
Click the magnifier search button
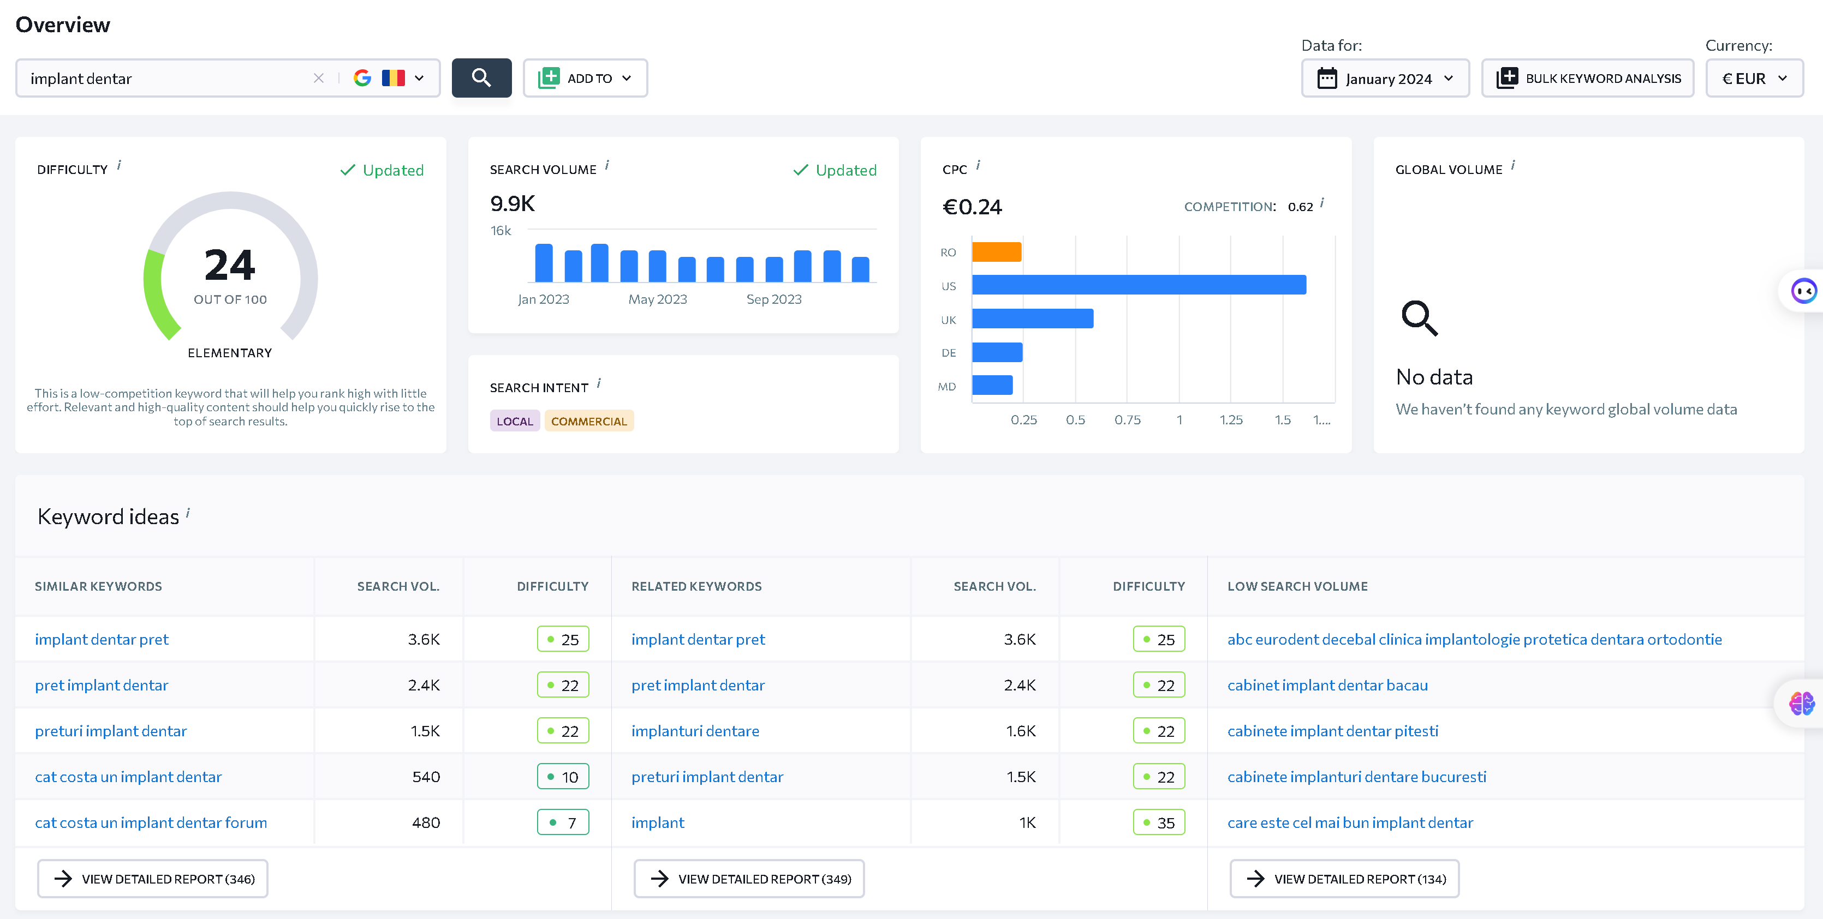coord(481,78)
